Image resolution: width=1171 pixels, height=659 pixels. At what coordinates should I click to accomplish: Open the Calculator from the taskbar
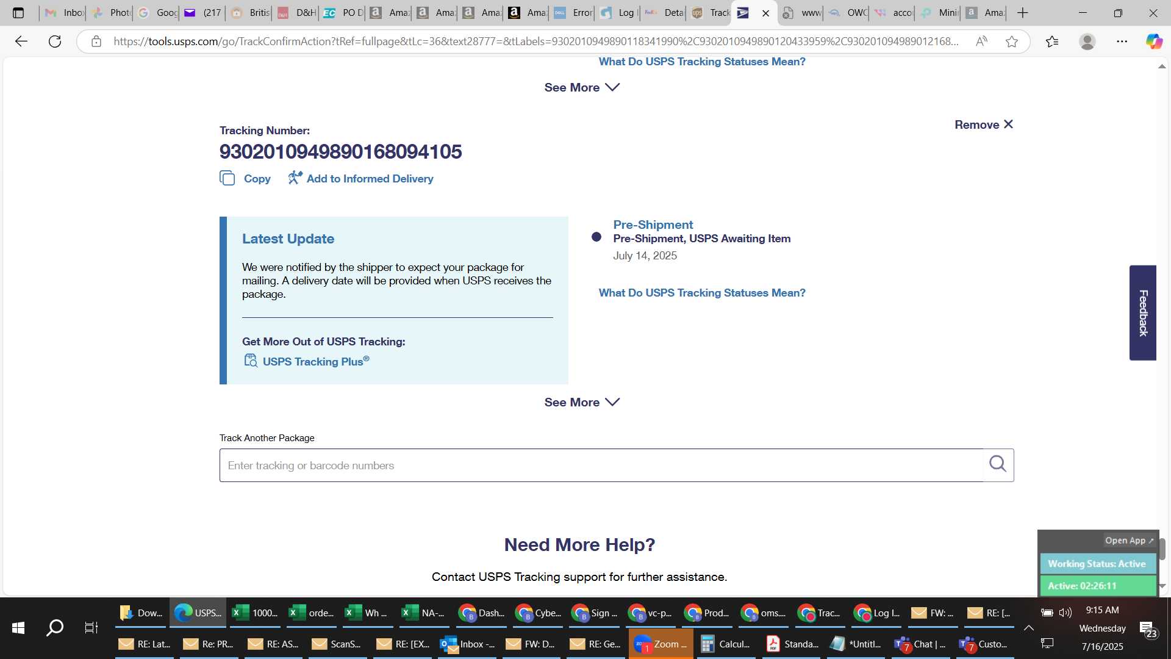(726, 644)
